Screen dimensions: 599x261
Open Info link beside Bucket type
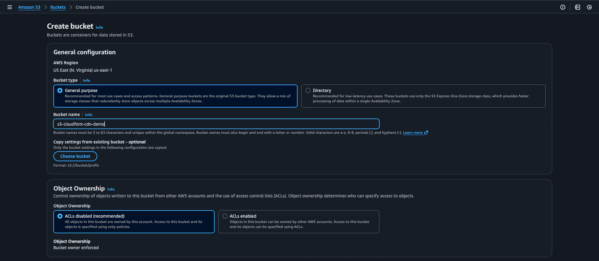(x=86, y=80)
